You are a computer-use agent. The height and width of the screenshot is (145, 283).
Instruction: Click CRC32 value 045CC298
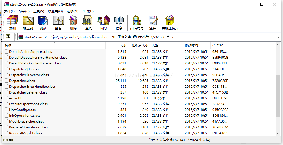point(220,110)
